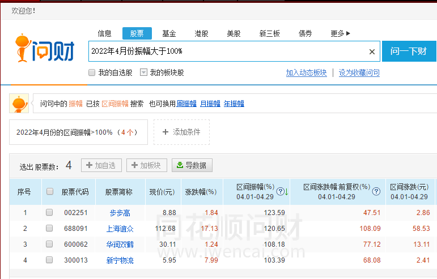
Task: Switch search to 月振幅
Action: click(x=210, y=104)
